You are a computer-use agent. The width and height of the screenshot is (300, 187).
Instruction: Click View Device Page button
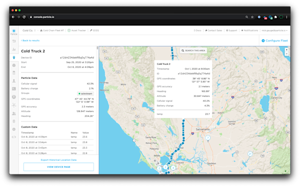58,167
